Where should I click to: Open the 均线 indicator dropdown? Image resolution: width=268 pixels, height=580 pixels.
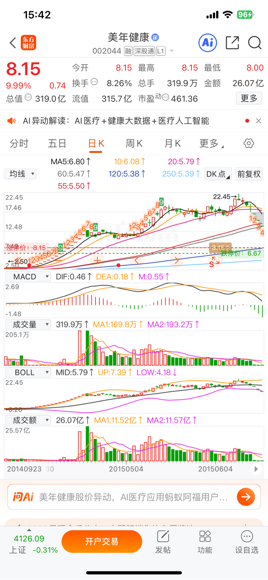[x=20, y=174]
